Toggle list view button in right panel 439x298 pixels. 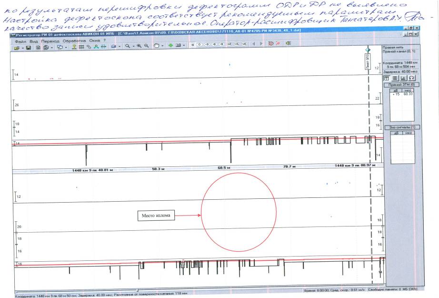(395, 78)
